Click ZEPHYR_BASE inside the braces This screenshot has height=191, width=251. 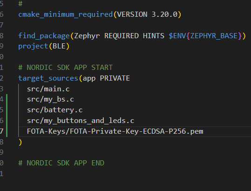214,36
